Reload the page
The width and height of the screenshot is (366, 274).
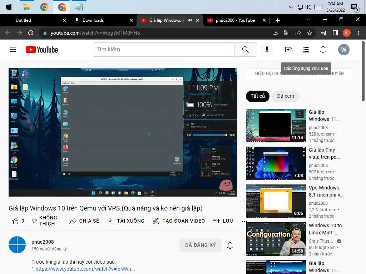(31, 33)
